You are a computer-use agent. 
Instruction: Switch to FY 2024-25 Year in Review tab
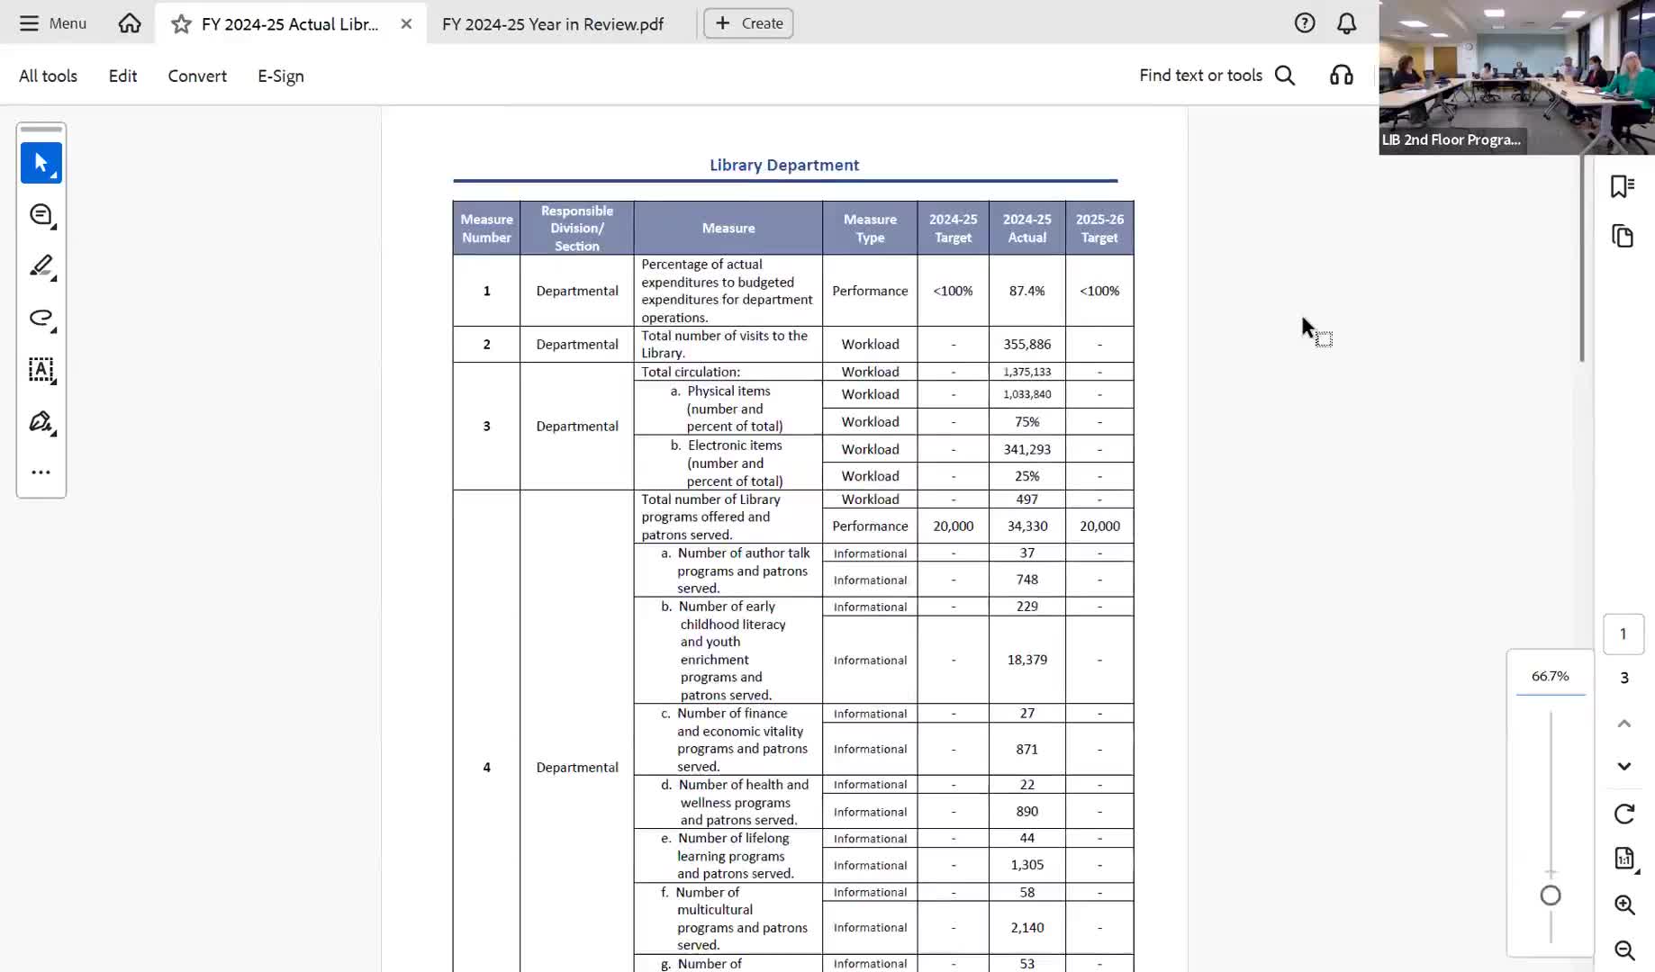(x=553, y=24)
